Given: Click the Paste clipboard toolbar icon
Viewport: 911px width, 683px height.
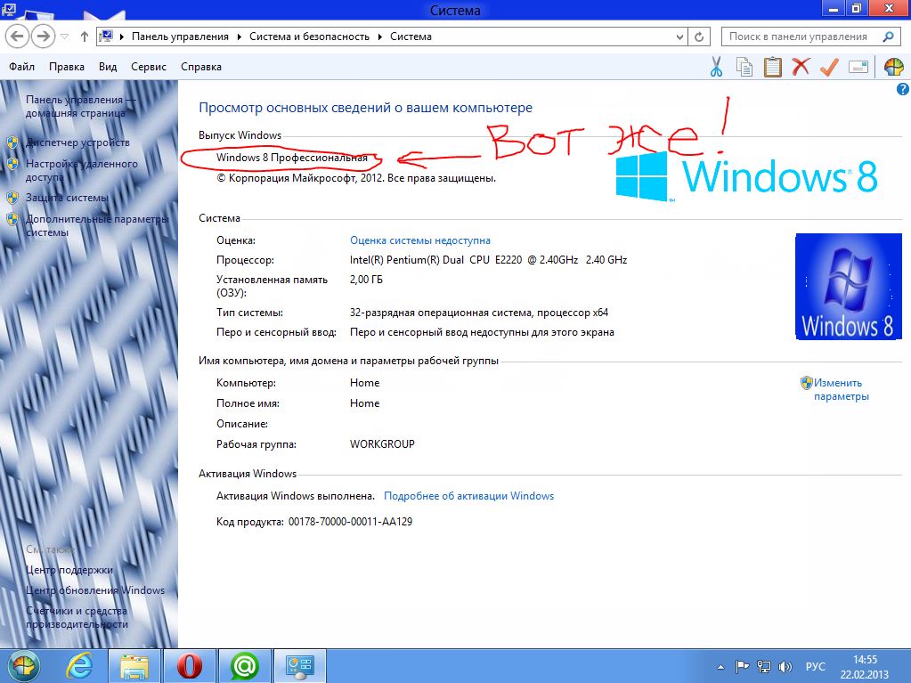Looking at the screenshot, I should coord(773,67).
